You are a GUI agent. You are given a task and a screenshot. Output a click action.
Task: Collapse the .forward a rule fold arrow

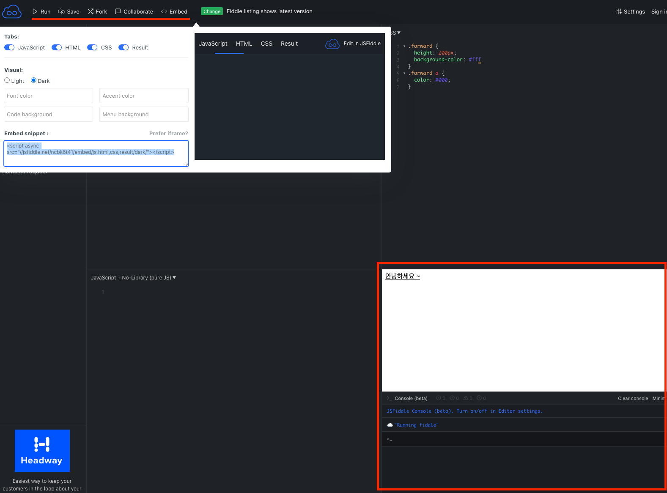tap(404, 73)
